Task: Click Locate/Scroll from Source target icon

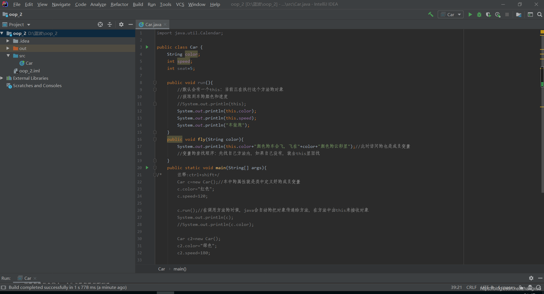Action: coord(100,24)
